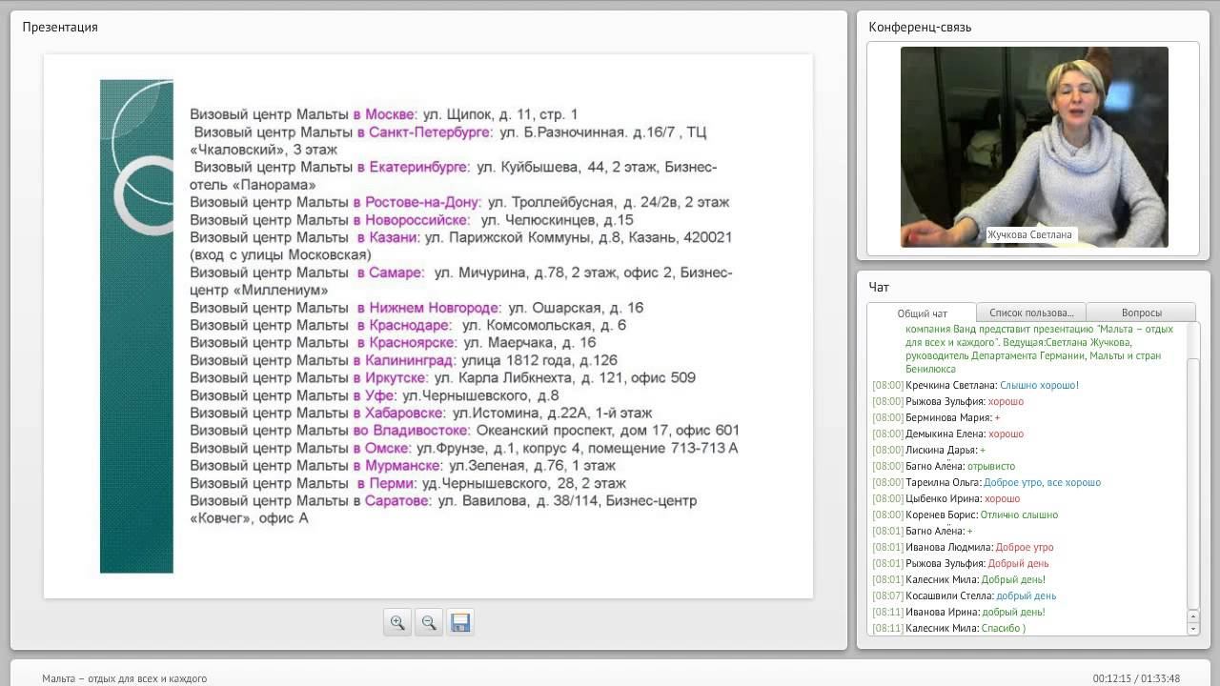Click chat message from Косашвили Стелла
Viewport: 1220px width, 686px height.
click(964, 596)
